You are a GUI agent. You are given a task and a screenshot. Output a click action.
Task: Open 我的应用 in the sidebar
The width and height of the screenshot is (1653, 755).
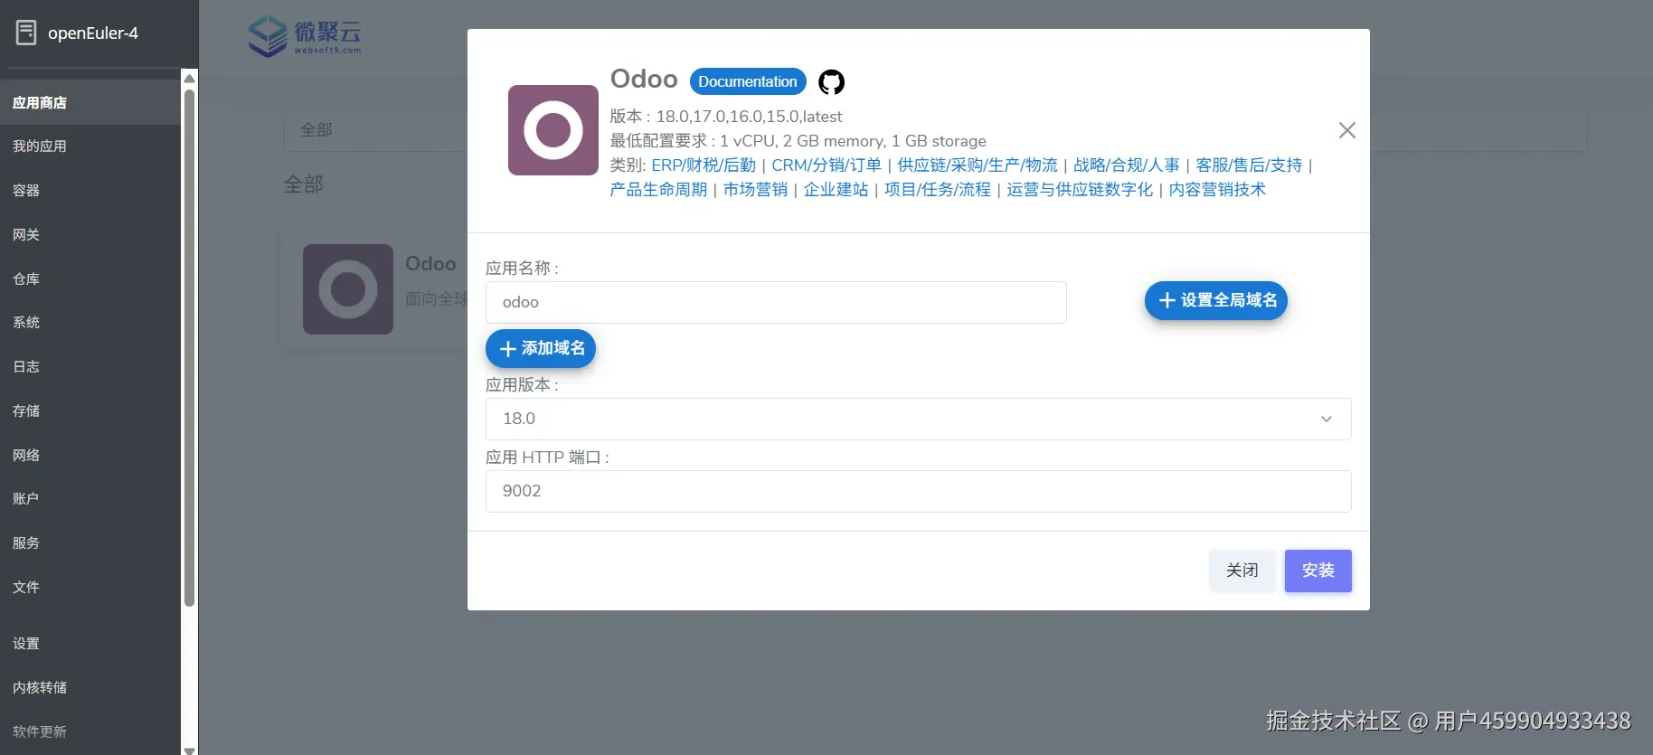coord(90,146)
